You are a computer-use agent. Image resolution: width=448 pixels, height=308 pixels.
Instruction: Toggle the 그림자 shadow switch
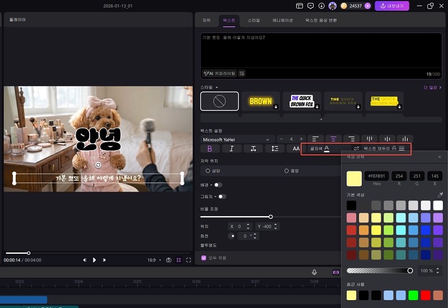pos(222,197)
